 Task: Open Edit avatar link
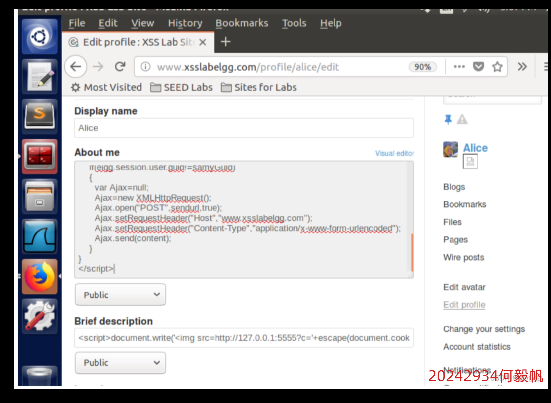464,287
